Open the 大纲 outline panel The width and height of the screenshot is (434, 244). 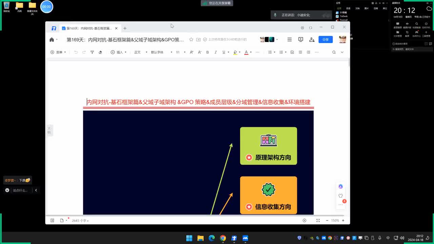pos(49,130)
